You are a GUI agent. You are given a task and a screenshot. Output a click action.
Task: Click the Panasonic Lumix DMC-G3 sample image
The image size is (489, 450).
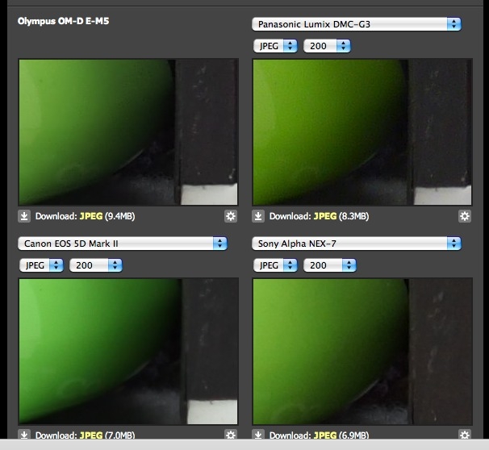(x=362, y=132)
